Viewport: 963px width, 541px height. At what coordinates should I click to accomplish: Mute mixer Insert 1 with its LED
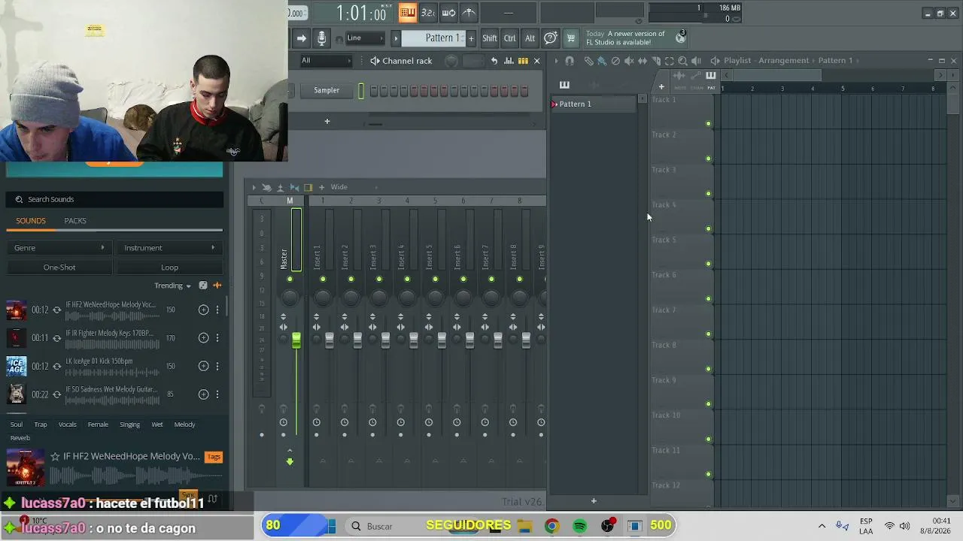323,280
